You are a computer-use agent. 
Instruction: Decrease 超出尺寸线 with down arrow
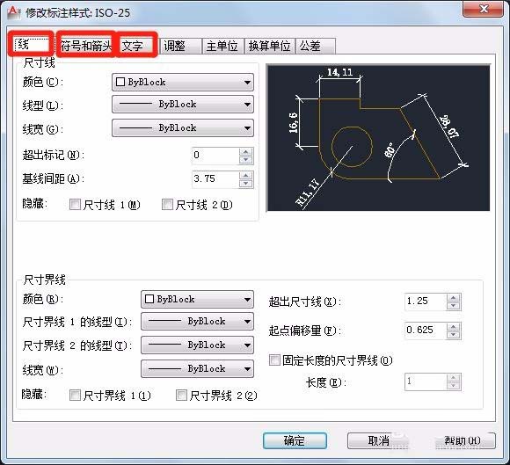click(x=454, y=306)
